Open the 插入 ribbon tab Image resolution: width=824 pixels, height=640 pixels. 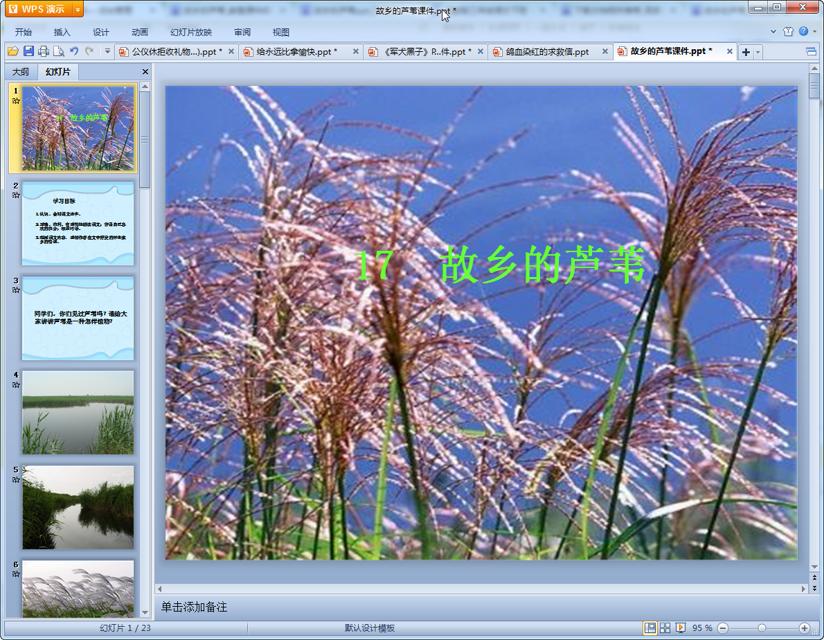(62, 32)
